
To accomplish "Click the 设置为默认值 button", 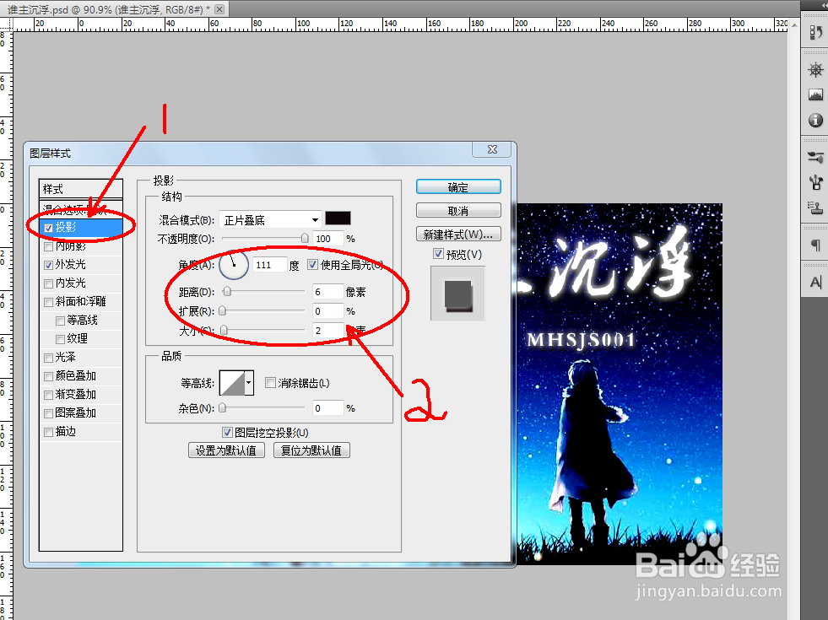I will (226, 450).
